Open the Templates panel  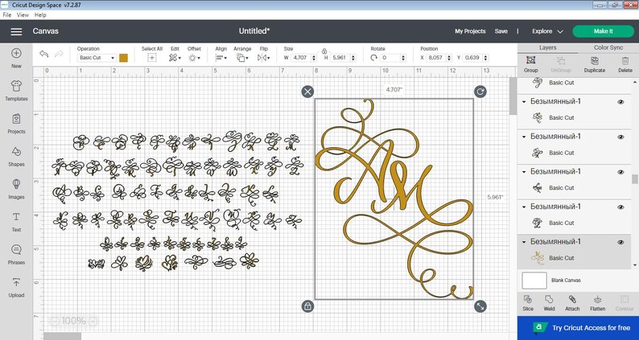point(16,90)
